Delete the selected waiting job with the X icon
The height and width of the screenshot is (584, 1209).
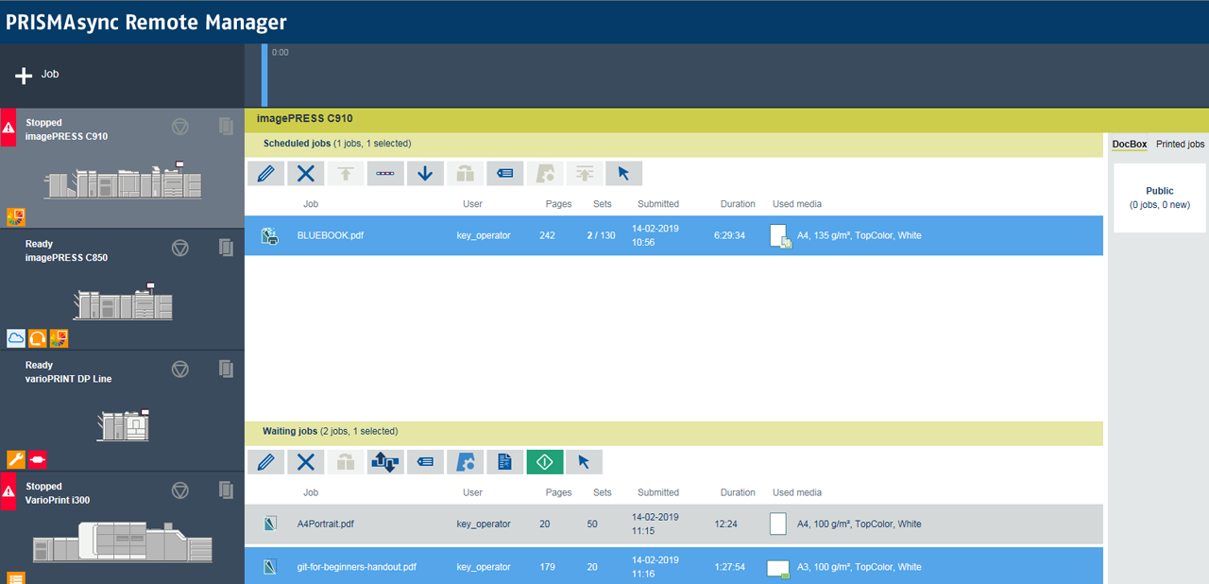305,462
